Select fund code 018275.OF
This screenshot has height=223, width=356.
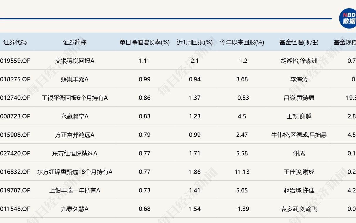(15, 79)
